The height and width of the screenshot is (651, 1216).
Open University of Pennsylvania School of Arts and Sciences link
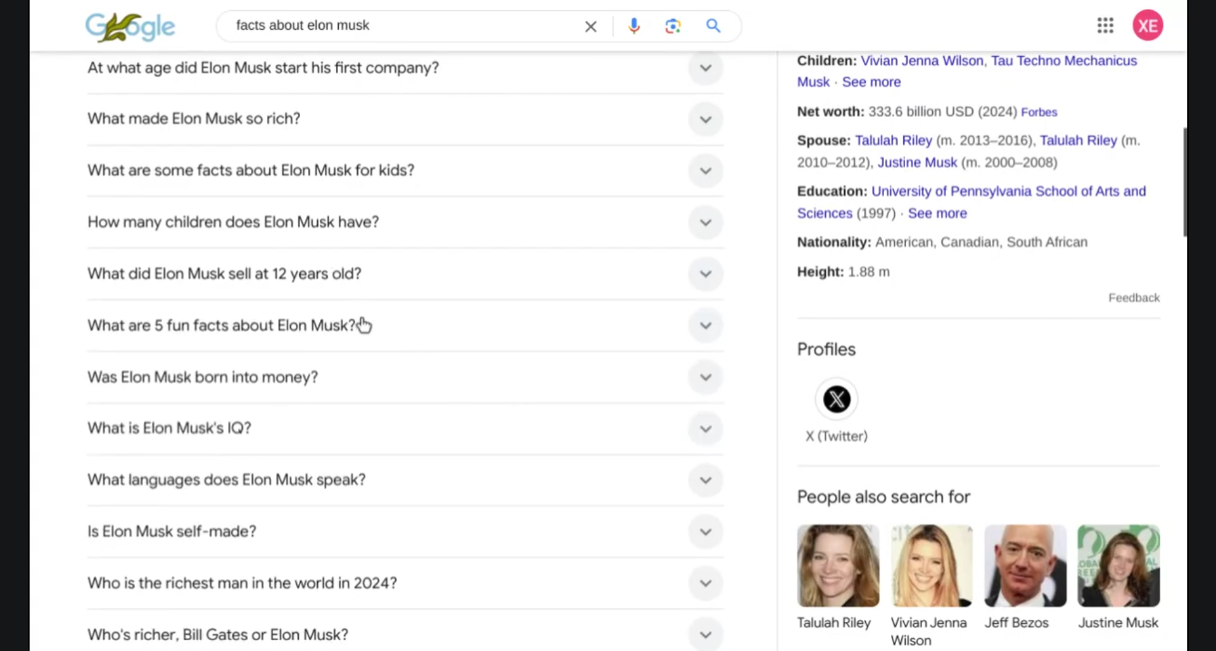coord(1008,191)
